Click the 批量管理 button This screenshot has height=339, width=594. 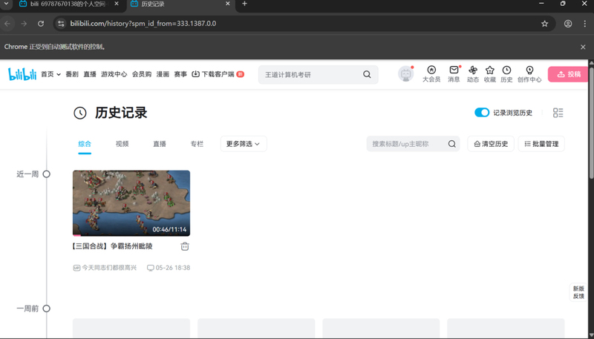pyautogui.click(x=541, y=144)
